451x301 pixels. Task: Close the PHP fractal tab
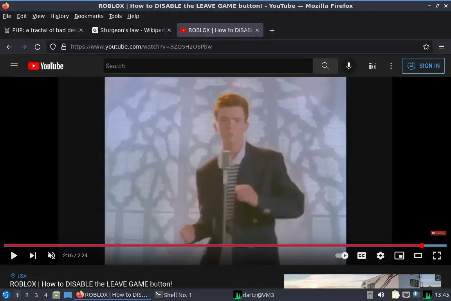(81, 30)
